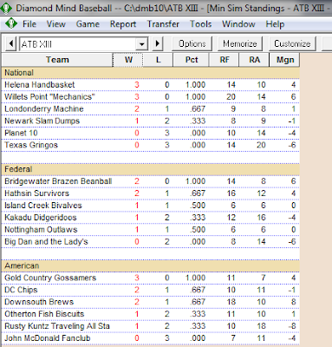This screenshot has height=347, width=332.
Task: Select the Nottingham Outlaws team
Action: 41,230
